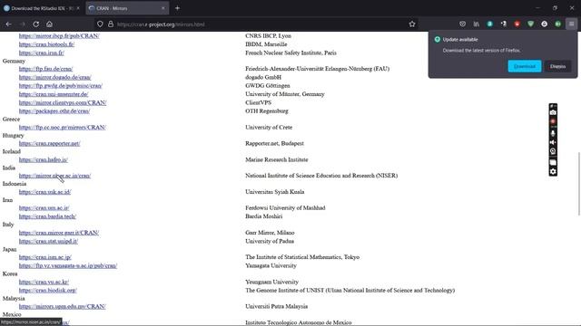Toggle the webcam in recorder bar
The height and width of the screenshot is (326, 581).
[x=553, y=151]
